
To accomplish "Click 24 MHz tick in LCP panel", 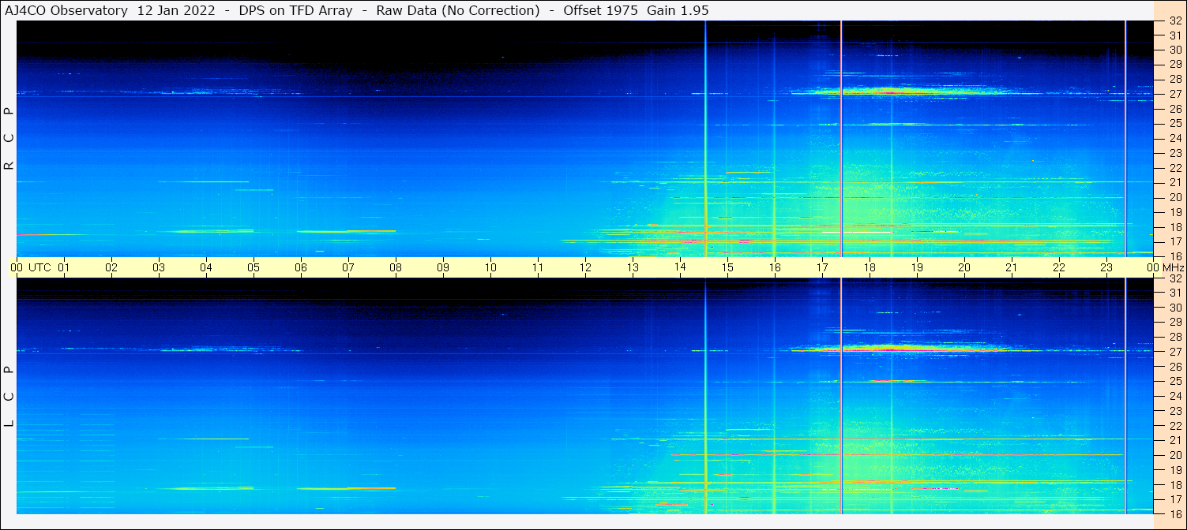I will pyautogui.click(x=1175, y=396).
